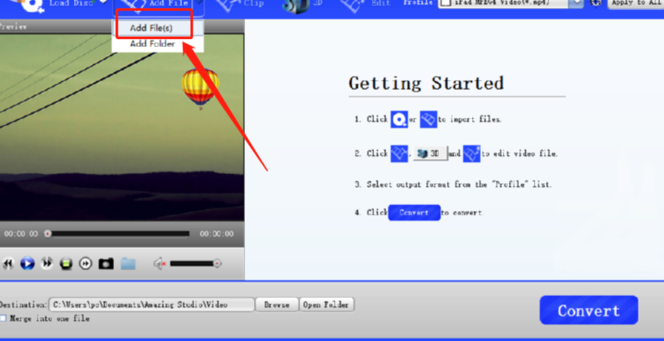
Task: Click the clip icon in step 2
Action: point(399,154)
